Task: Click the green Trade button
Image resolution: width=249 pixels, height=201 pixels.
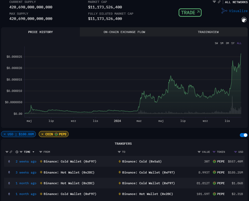Action: click(190, 13)
